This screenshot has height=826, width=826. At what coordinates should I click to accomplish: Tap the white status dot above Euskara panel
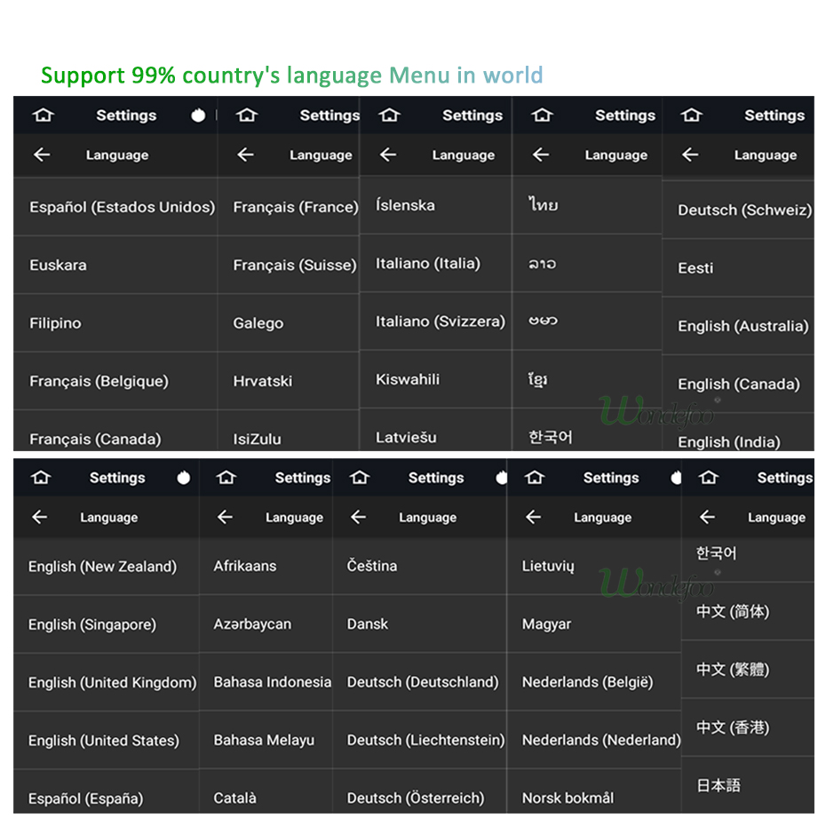pos(198,115)
